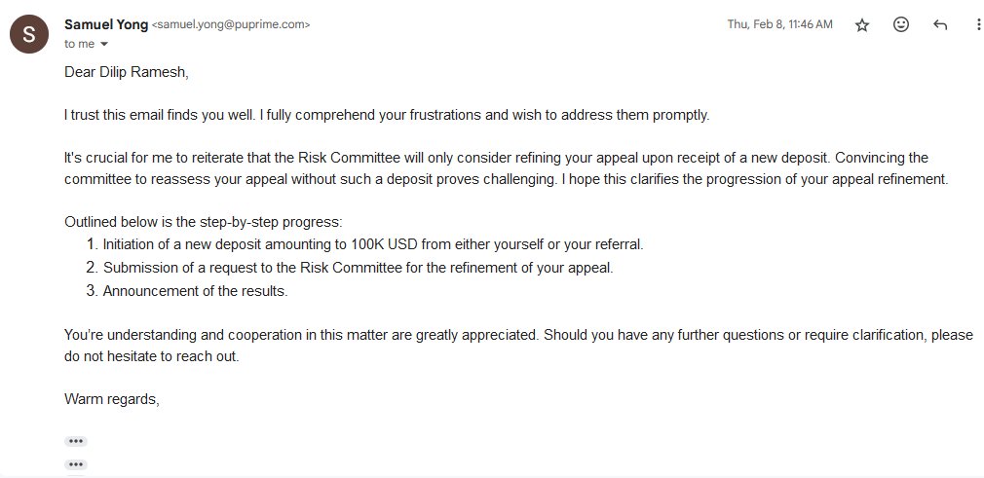Expand the 'to me' recipient details arrow
984x478 pixels.
click(104, 44)
